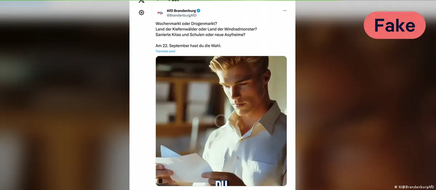The height and width of the screenshot is (190, 436).
Task: Open the three-dot more options menu
Action: [x=284, y=11]
